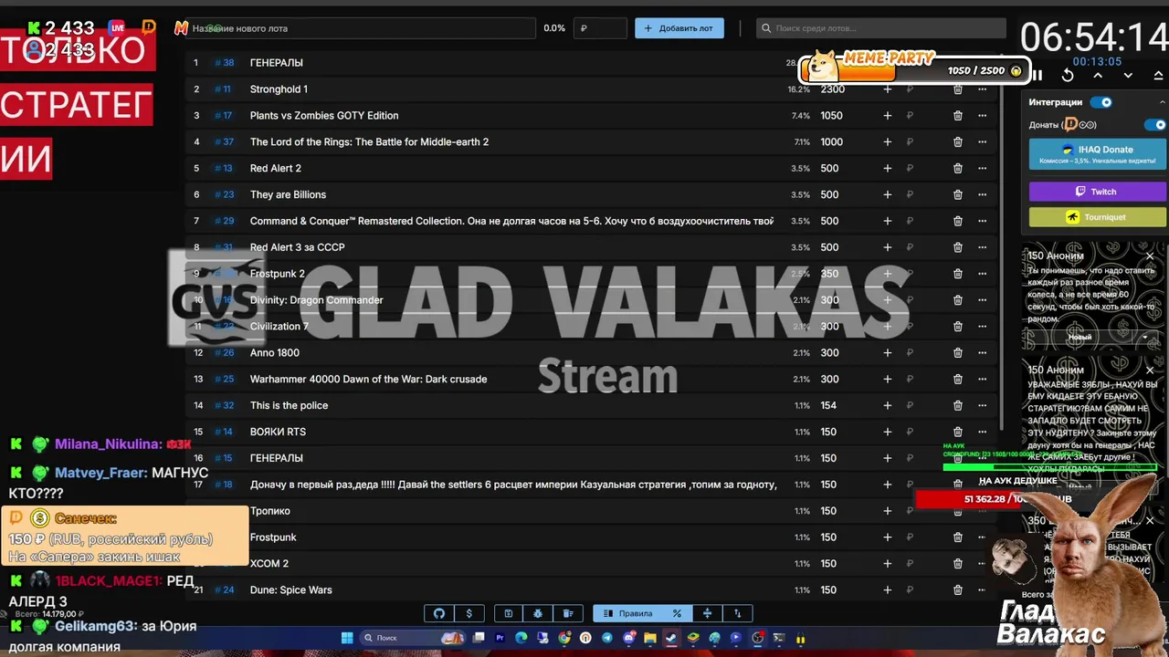Open more options for Dune: Spice Wars
The image size is (1169, 657).
click(x=983, y=589)
